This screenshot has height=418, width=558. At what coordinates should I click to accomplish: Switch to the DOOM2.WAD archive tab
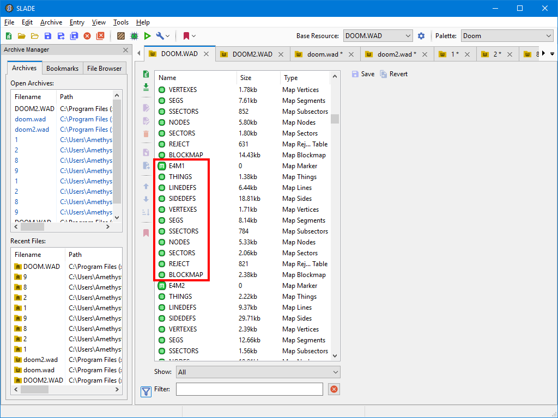point(252,54)
